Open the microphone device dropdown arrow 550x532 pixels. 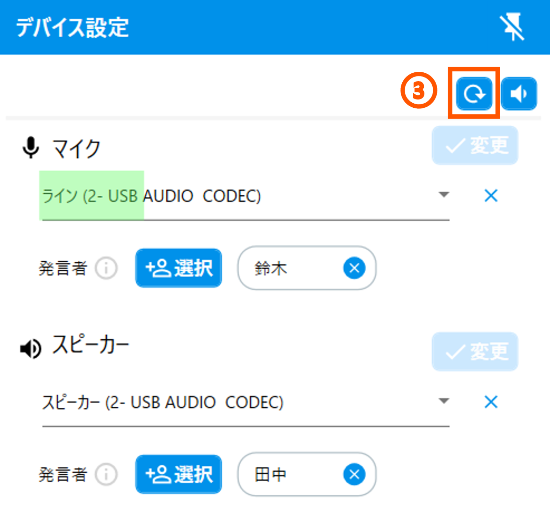[x=444, y=195]
